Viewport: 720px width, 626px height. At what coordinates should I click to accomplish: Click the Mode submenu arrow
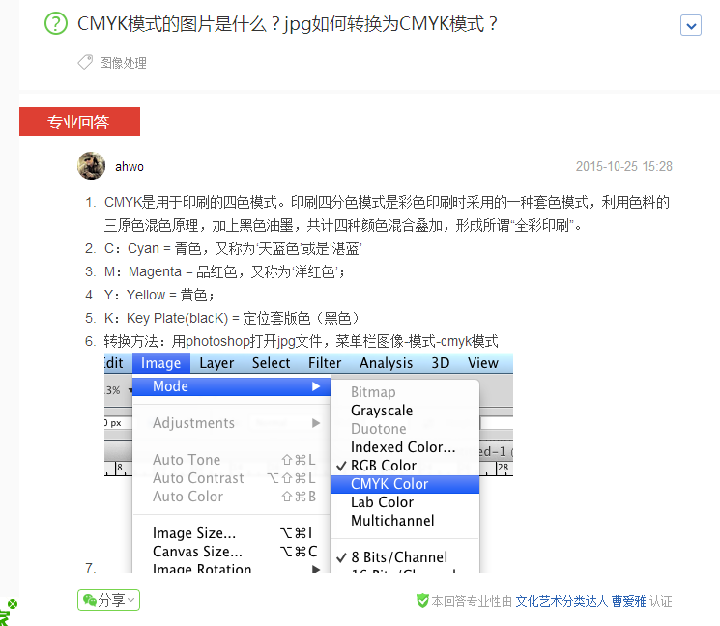pos(316,386)
